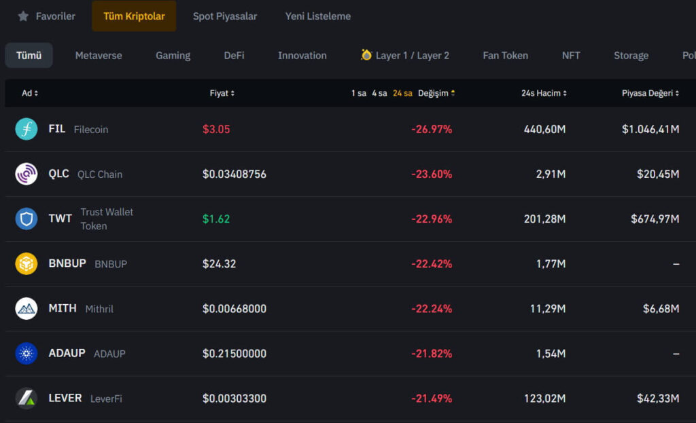
Task: Click the ADAUP coin logo
Action: tap(27, 353)
